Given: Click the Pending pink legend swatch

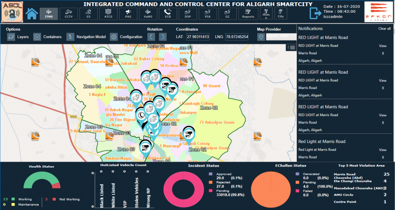Looking at the screenshot, I should [x=211, y=191].
